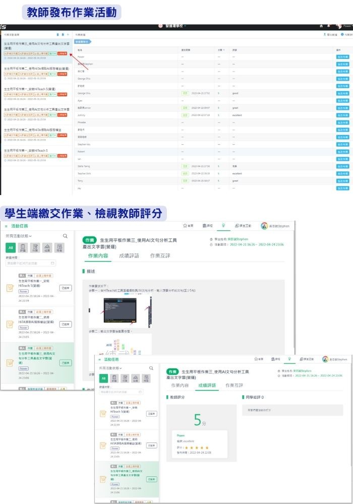Click the home icon in the teacher top bar
This screenshot has width=353, height=504.
pos(321,26)
